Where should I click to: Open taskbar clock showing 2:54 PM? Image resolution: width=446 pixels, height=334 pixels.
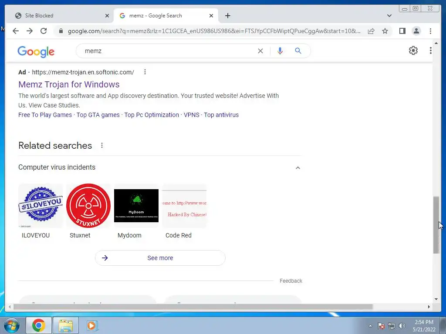424,326
